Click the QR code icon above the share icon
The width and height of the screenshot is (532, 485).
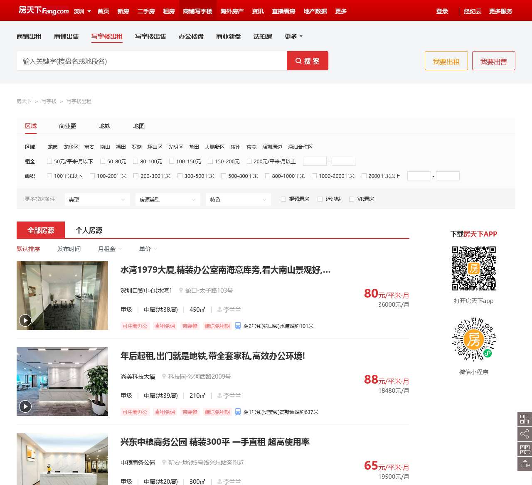point(525,419)
